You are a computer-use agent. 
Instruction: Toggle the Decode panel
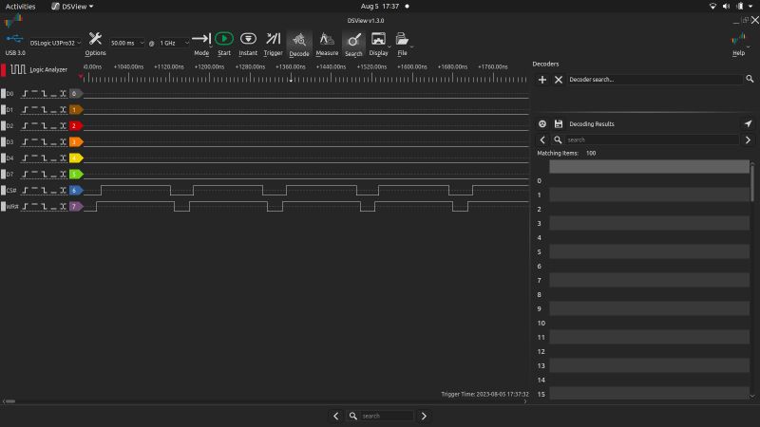tap(299, 44)
